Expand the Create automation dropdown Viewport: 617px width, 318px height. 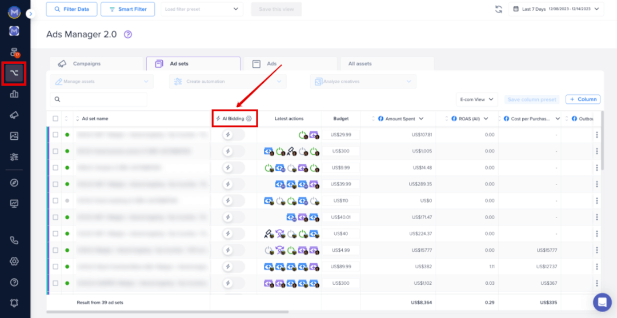[228, 82]
